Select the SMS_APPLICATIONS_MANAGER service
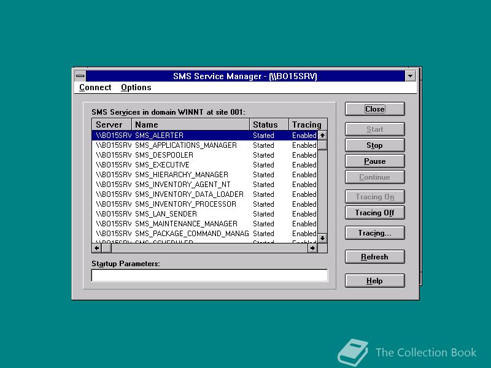491x368 pixels. pyautogui.click(x=205, y=145)
